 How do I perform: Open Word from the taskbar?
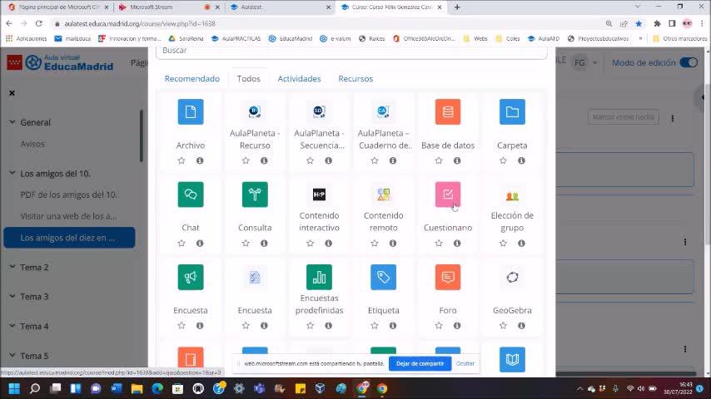(117, 388)
